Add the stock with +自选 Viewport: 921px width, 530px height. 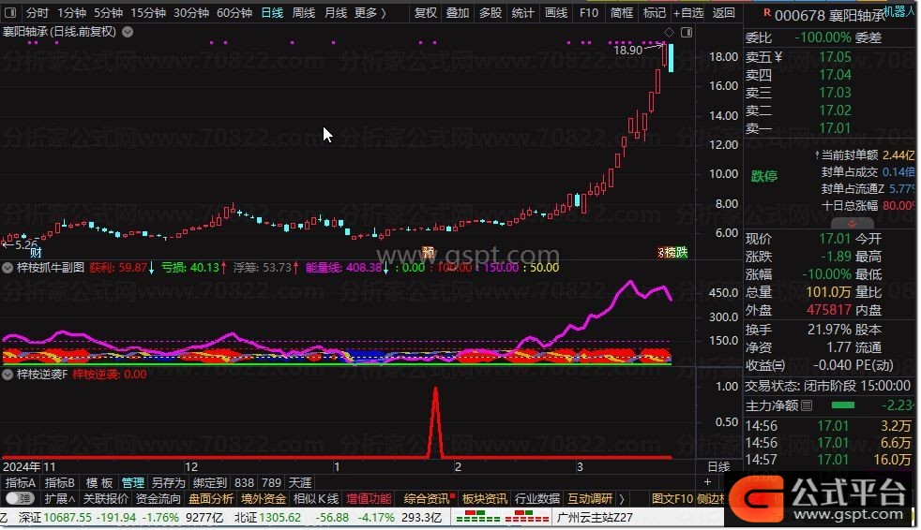[688, 12]
